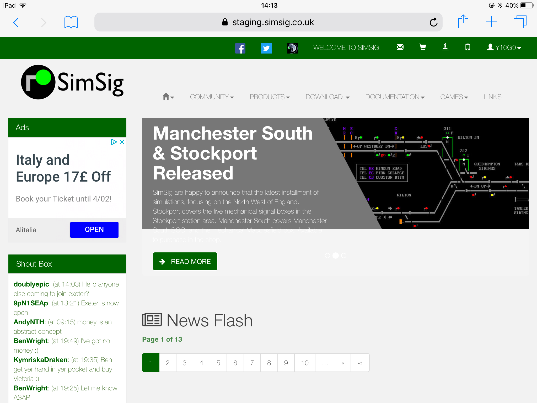Viewport: 537px width, 403px height.
Task: Tap the Safari back arrow
Action: [16, 22]
